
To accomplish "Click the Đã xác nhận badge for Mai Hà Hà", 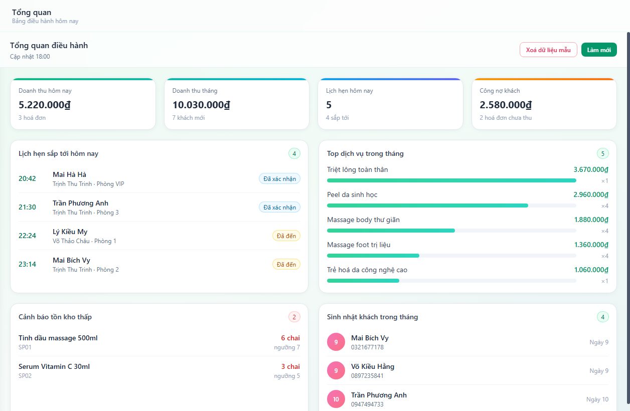I will [279, 178].
